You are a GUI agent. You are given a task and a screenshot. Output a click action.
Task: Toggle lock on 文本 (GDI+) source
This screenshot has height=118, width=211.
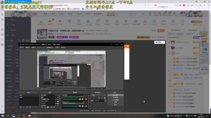pos(58,101)
